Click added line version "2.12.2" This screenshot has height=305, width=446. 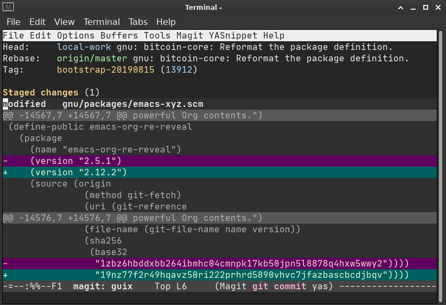click(x=220, y=173)
